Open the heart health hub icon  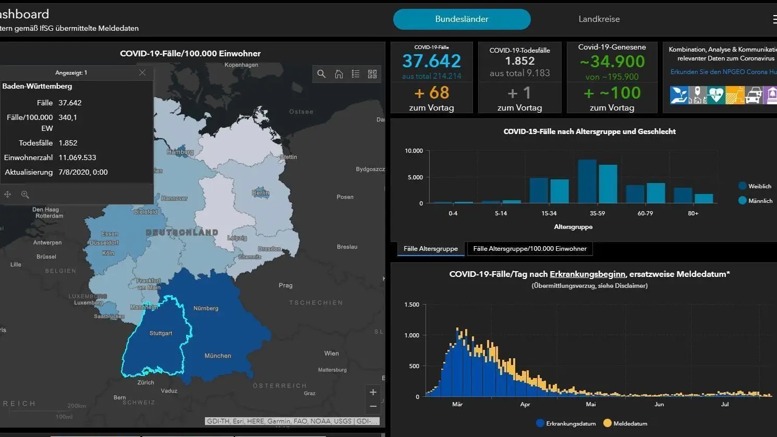(716, 95)
